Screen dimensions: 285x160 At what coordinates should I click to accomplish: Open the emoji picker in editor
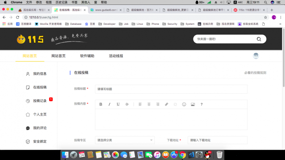pos(184,104)
